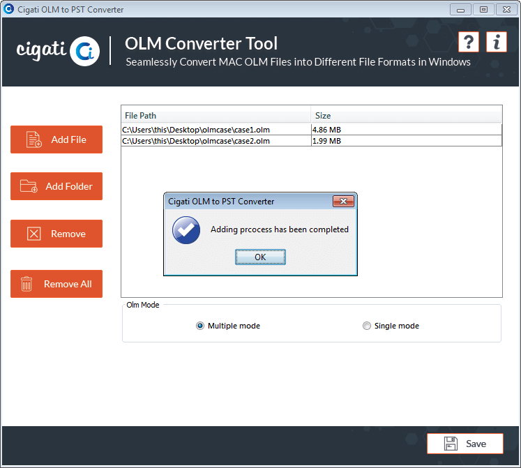This screenshot has width=521, height=468.
Task: Click the Add Folder button
Action: 56,186
